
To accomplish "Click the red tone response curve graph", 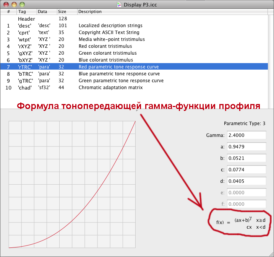I will click(x=72, y=184).
